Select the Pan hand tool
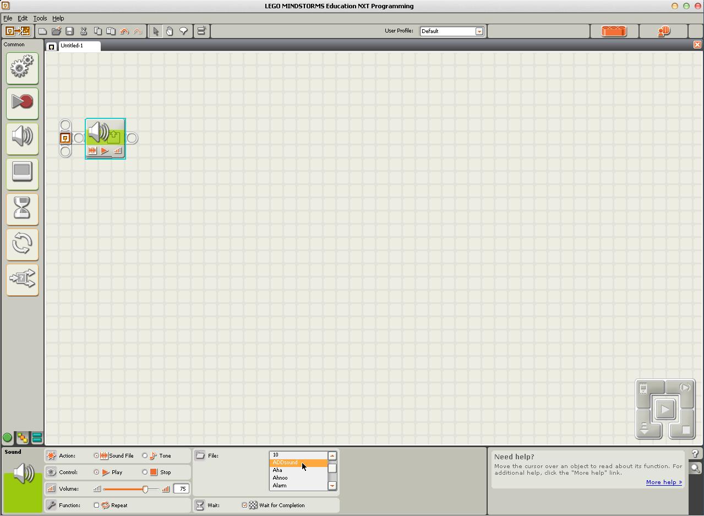 tap(170, 31)
